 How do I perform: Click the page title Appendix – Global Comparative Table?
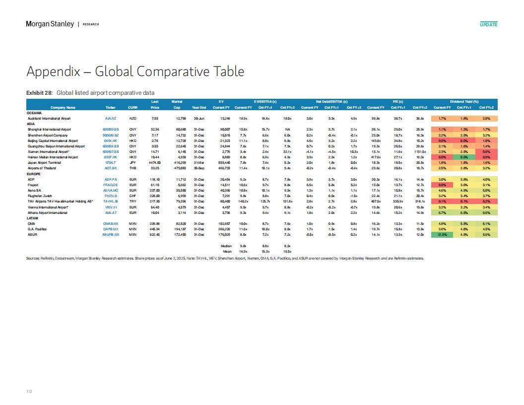(x=135, y=71)
